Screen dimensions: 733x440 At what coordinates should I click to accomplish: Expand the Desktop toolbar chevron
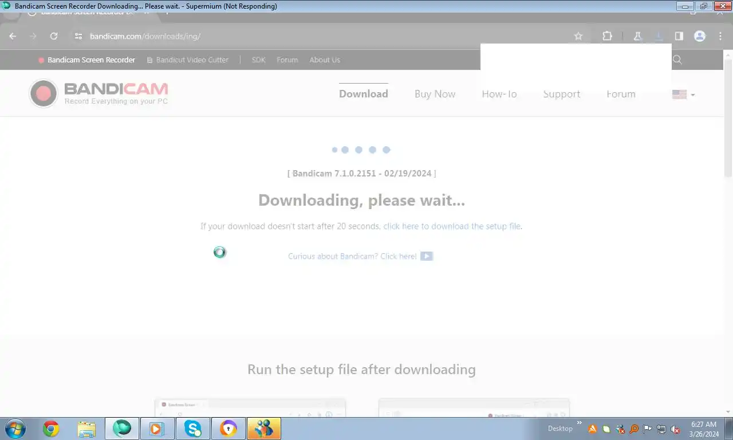coord(579,423)
